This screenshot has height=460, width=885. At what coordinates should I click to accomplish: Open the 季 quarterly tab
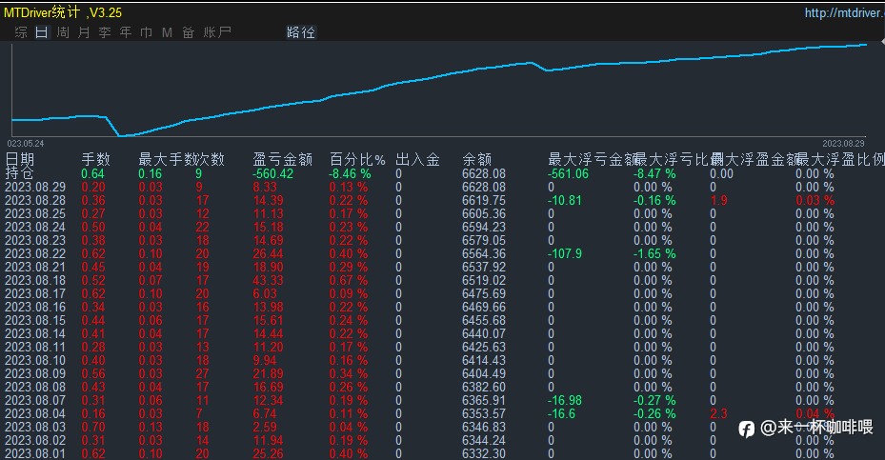[105, 32]
